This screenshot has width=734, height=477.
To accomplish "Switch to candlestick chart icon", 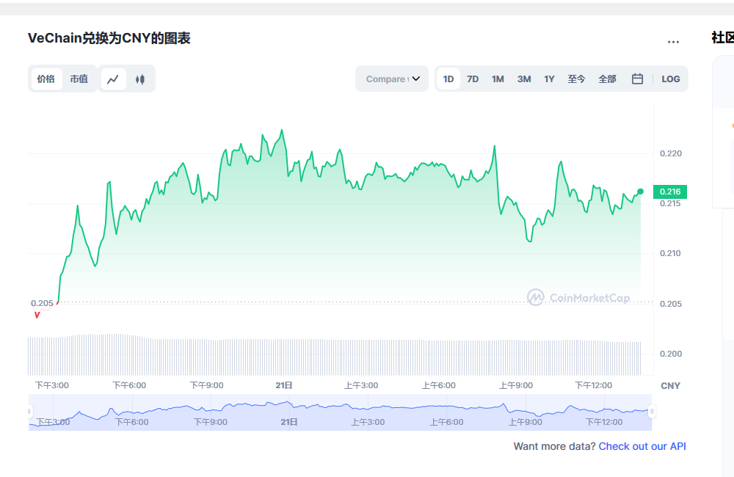I will [x=140, y=79].
